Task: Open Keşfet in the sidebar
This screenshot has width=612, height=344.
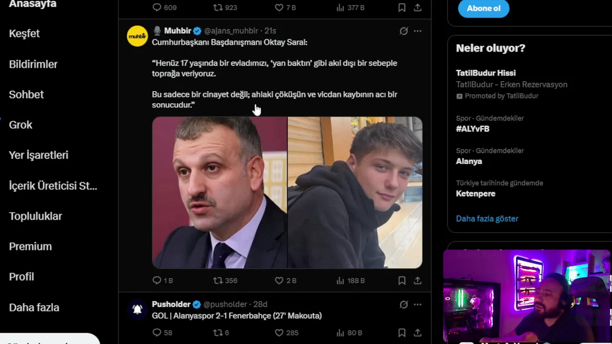Action: point(24,33)
